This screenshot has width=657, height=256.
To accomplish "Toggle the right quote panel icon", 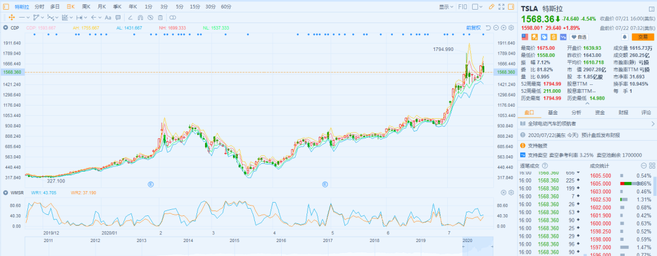I will click(510, 7).
